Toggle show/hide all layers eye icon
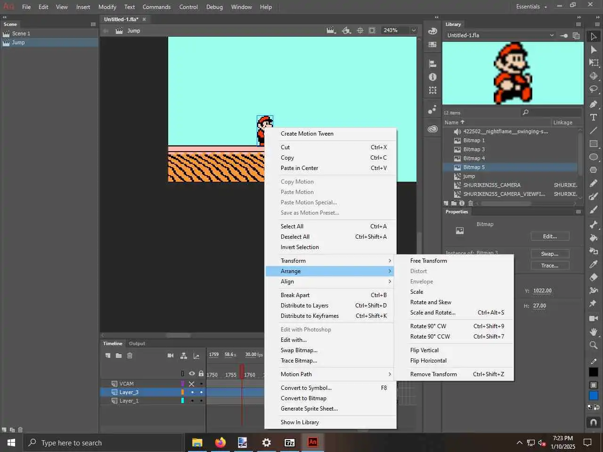Viewport: 603px width, 452px height. tap(192, 373)
